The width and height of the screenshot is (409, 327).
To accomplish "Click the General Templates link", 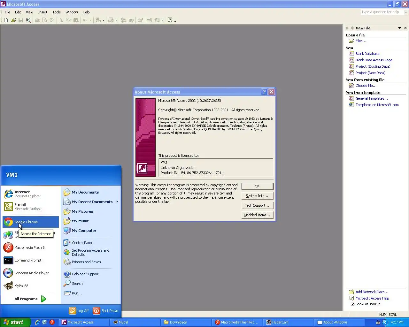I will pos(372,98).
